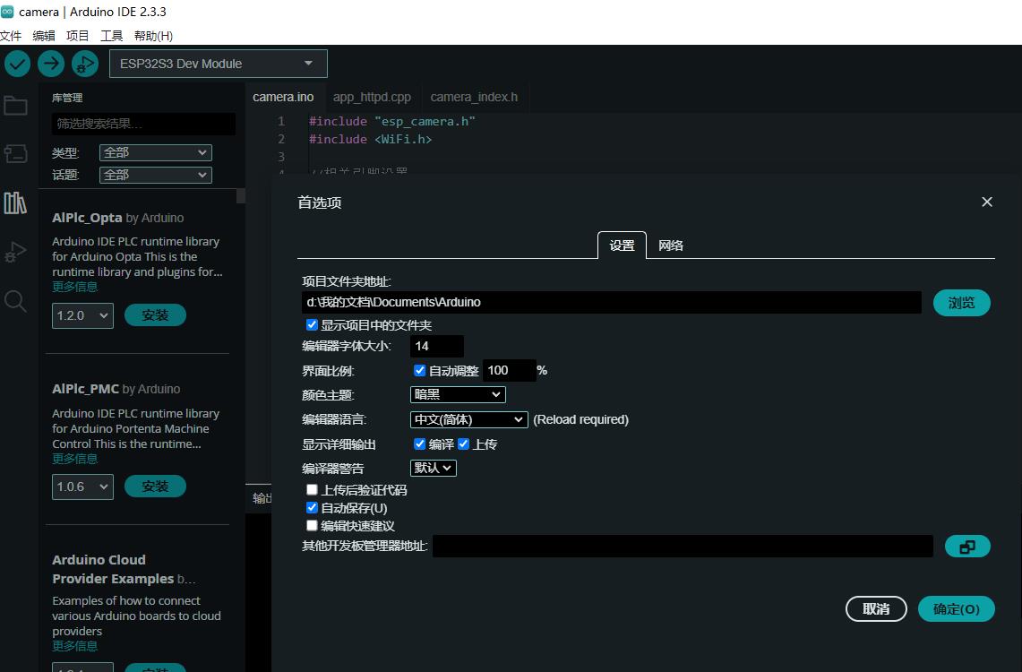The height and width of the screenshot is (672, 1022).
Task: Open the Sketchbook folder sidebar icon
Action: click(x=15, y=107)
